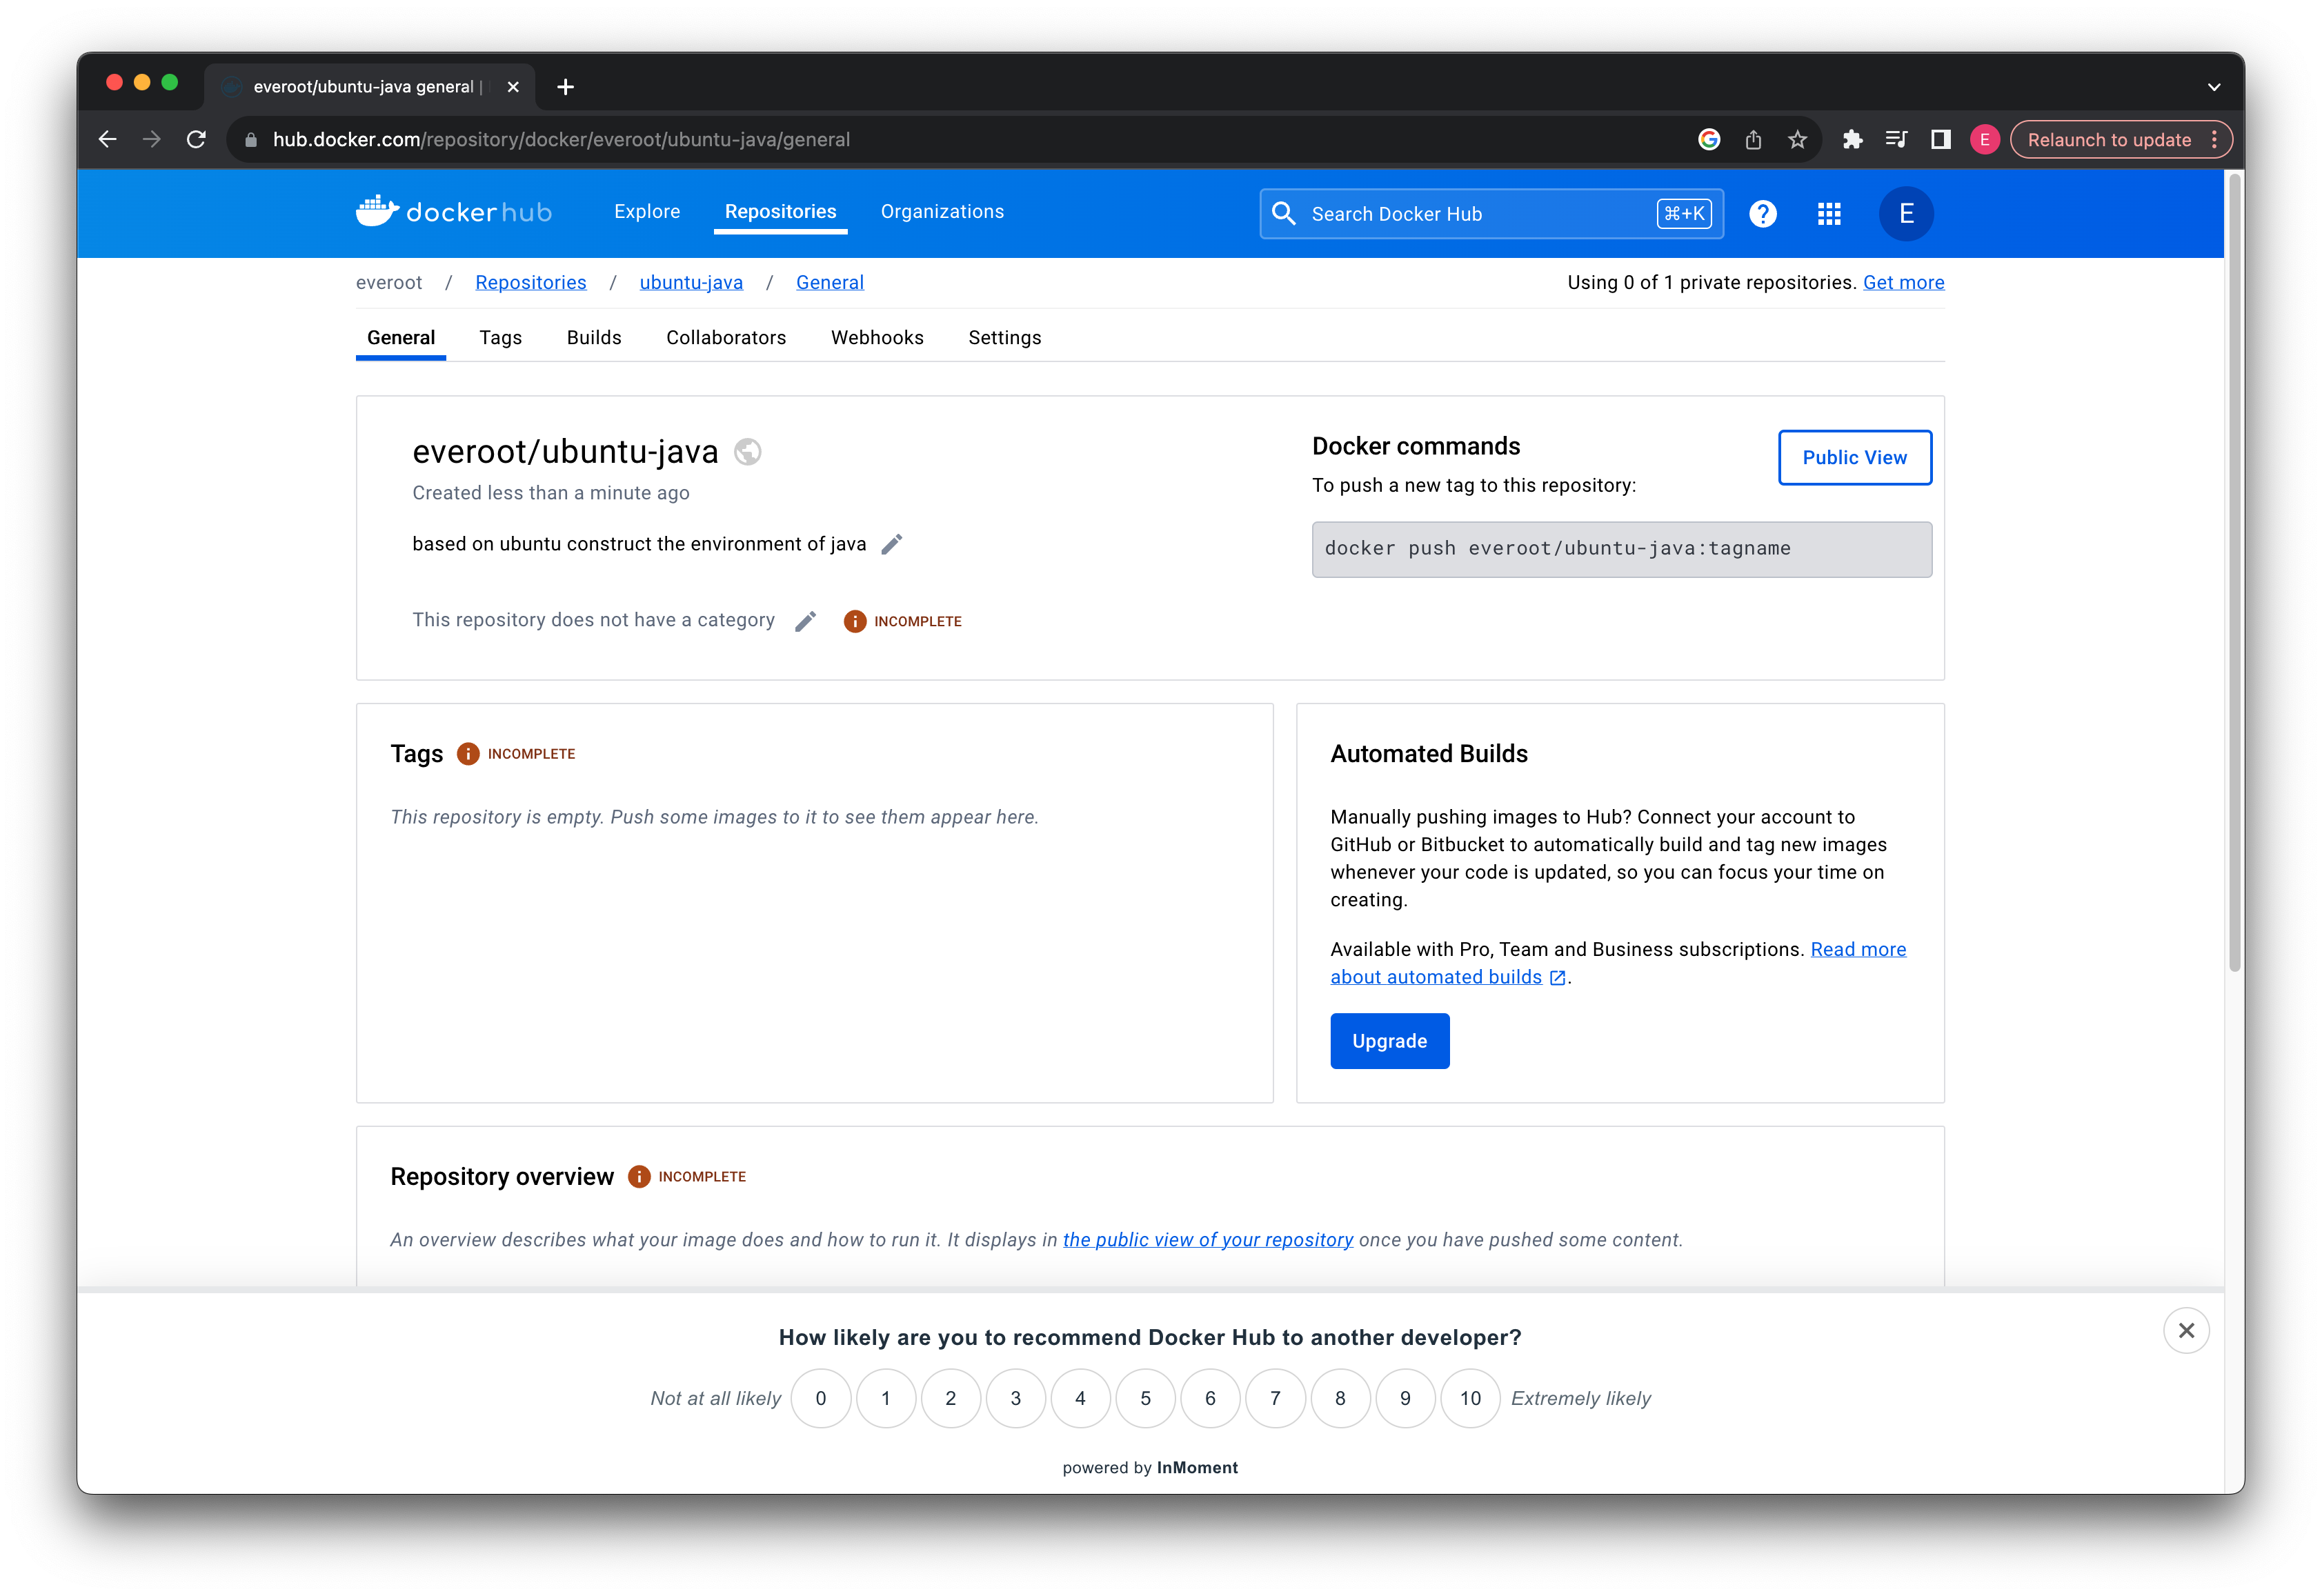Bookmark the page with the star icon

[x=1797, y=140]
